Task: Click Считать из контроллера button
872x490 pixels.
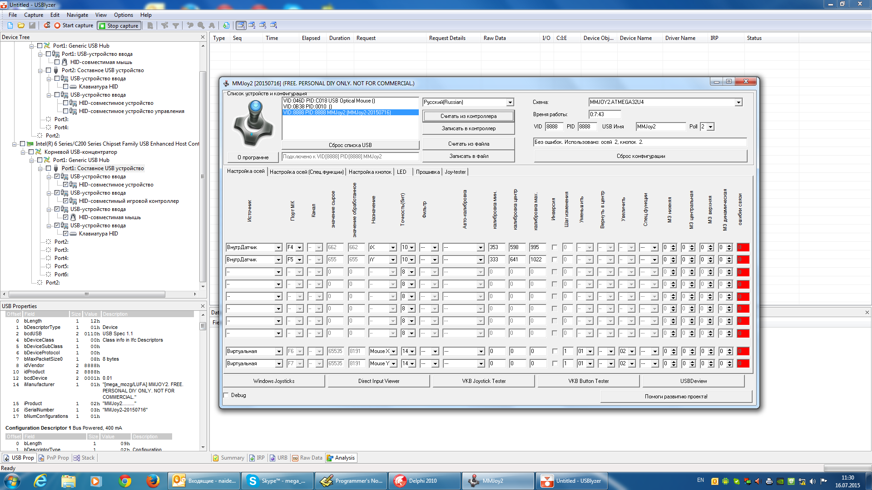Action: click(468, 116)
